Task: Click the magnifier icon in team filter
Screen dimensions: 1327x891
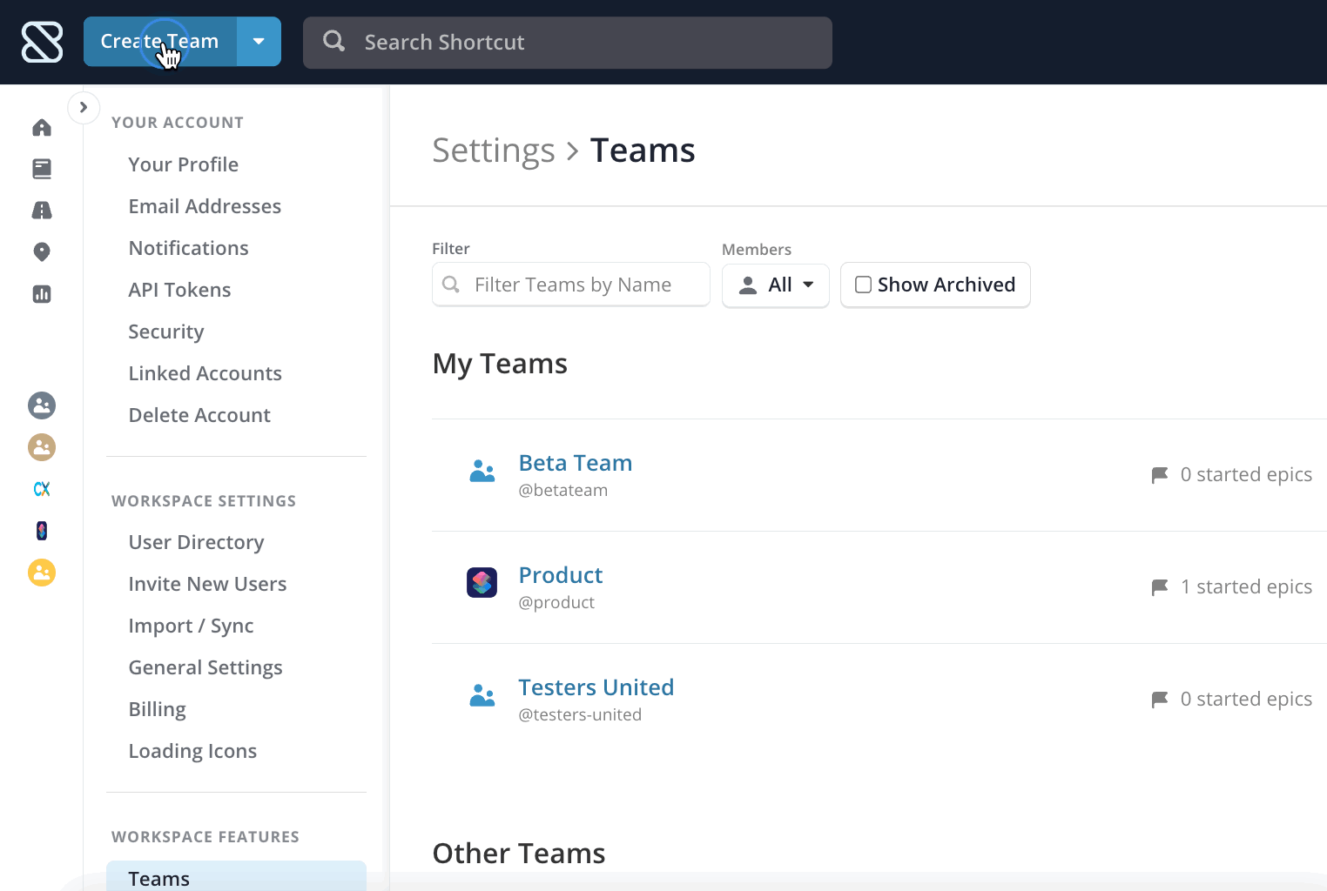Action: [451, 285]
